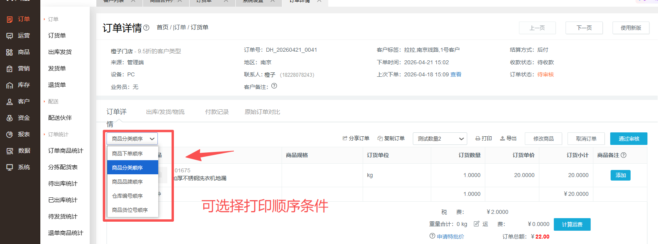Select 商品下单顺序 from the dropdown list
This screenshot has height=244, width=658.
pos(133,154)
